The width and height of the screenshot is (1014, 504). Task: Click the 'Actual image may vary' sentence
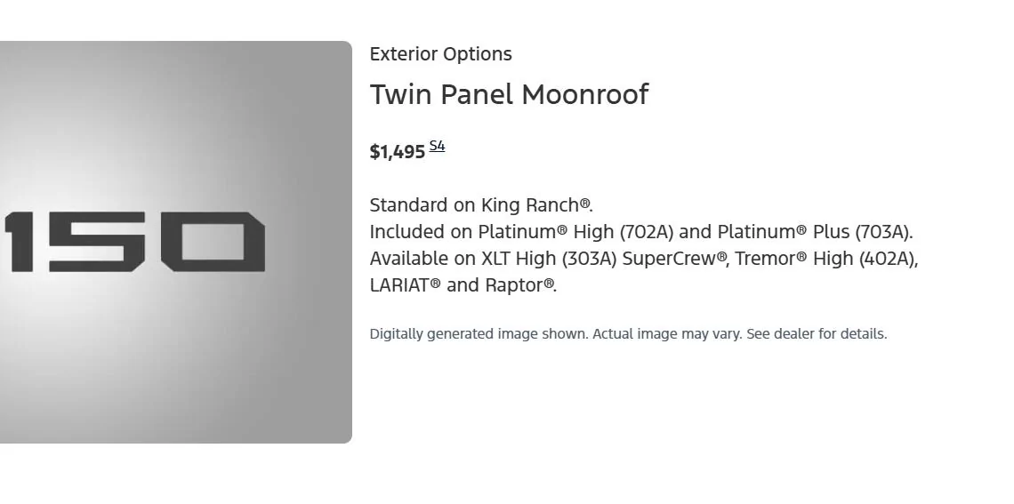[x=666, y=334]
